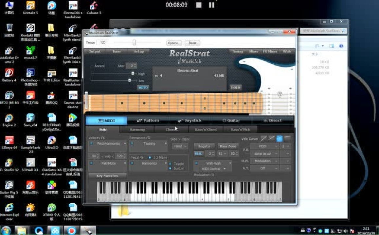Open the A.T. Off dropdown
Image resolution: width=379 pixels, height=235 pixels.
265,168
